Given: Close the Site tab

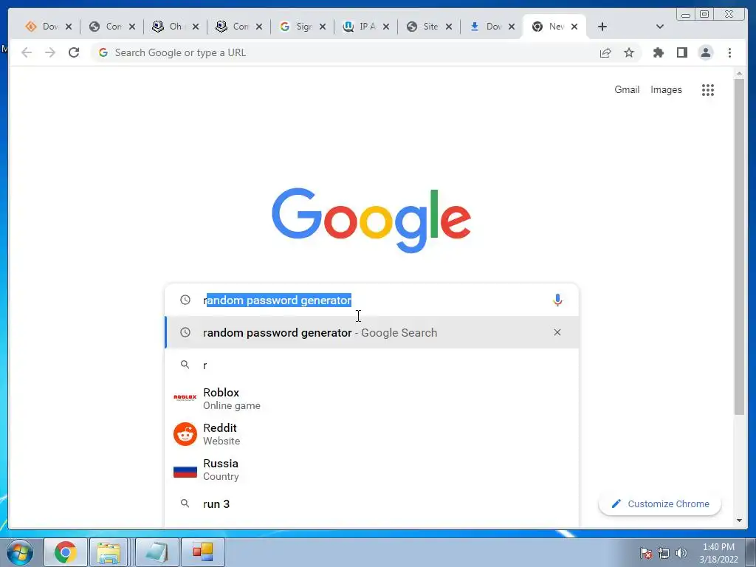Looking at the screenshot, I should pyautogui.click(x=448, y=27).
